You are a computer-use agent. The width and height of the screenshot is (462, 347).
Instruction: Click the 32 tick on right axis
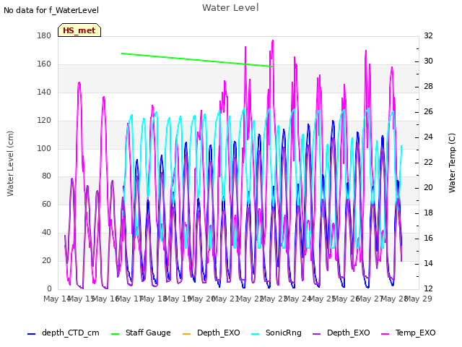[x=428, y=35]
